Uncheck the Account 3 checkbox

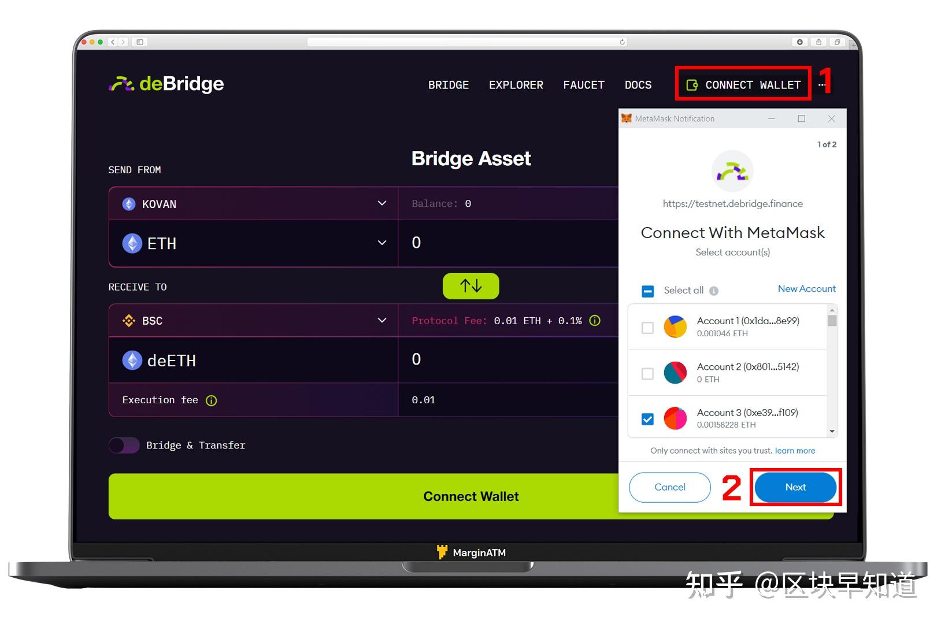point(648,419)
